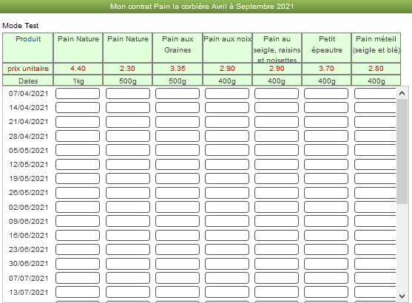Click the contract title bar Avril à Septembre
Screen dimensions: 412x303
[202, 7]
